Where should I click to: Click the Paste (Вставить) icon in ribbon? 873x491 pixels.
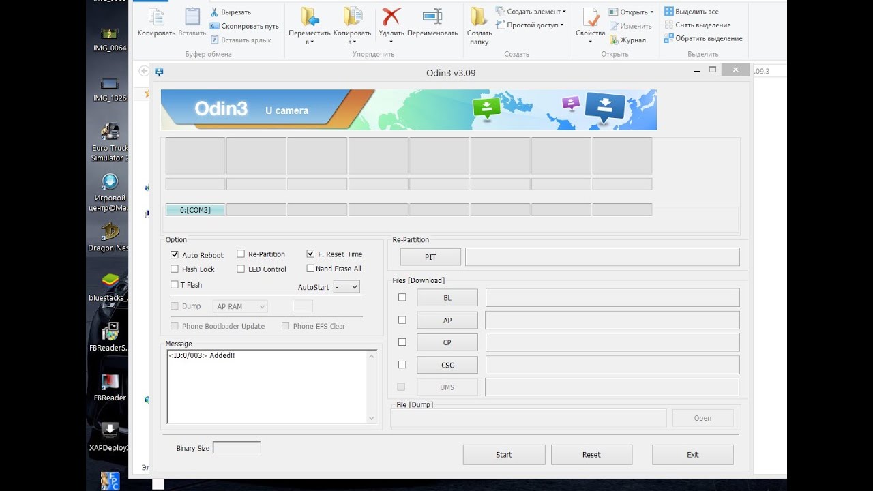(x=192, y=18)
